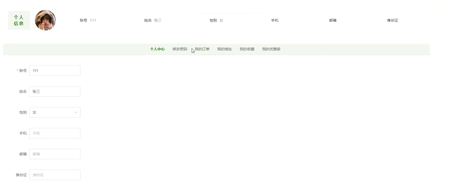Viewport: 449px width, 184px height.
Task: Click the chevron arrow in 性别 select
Action: 76,112
